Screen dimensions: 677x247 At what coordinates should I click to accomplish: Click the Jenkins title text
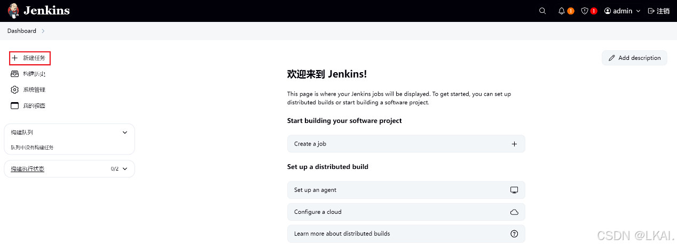(46, 11)
